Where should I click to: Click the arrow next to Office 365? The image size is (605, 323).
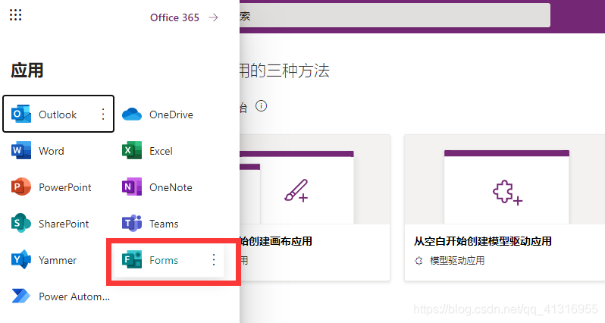[x=213, y=17]
